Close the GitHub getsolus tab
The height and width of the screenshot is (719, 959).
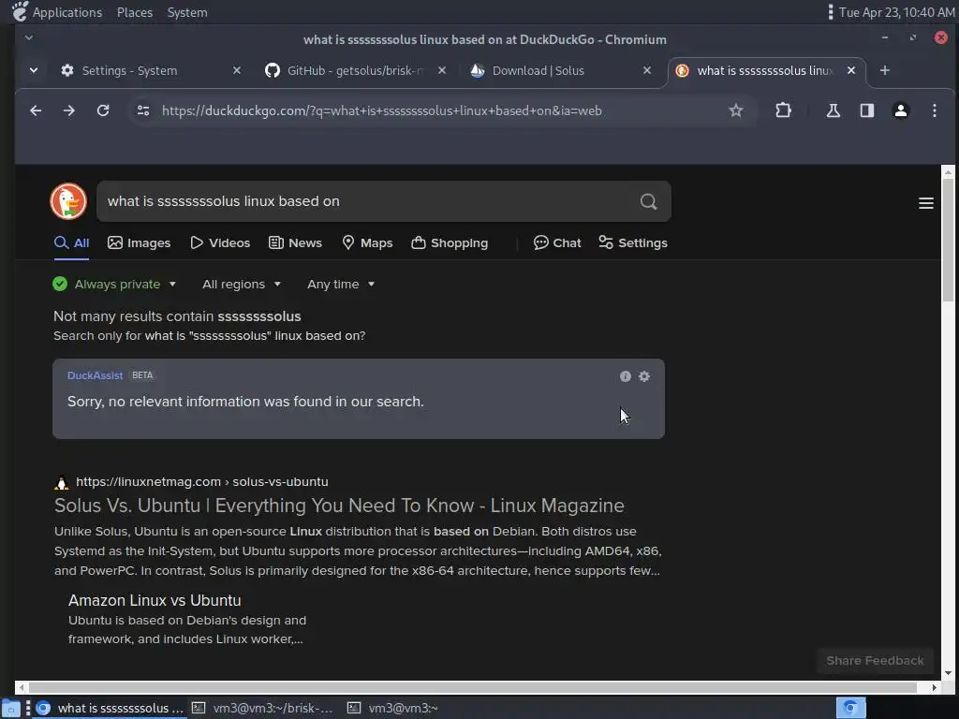[442, 71]
